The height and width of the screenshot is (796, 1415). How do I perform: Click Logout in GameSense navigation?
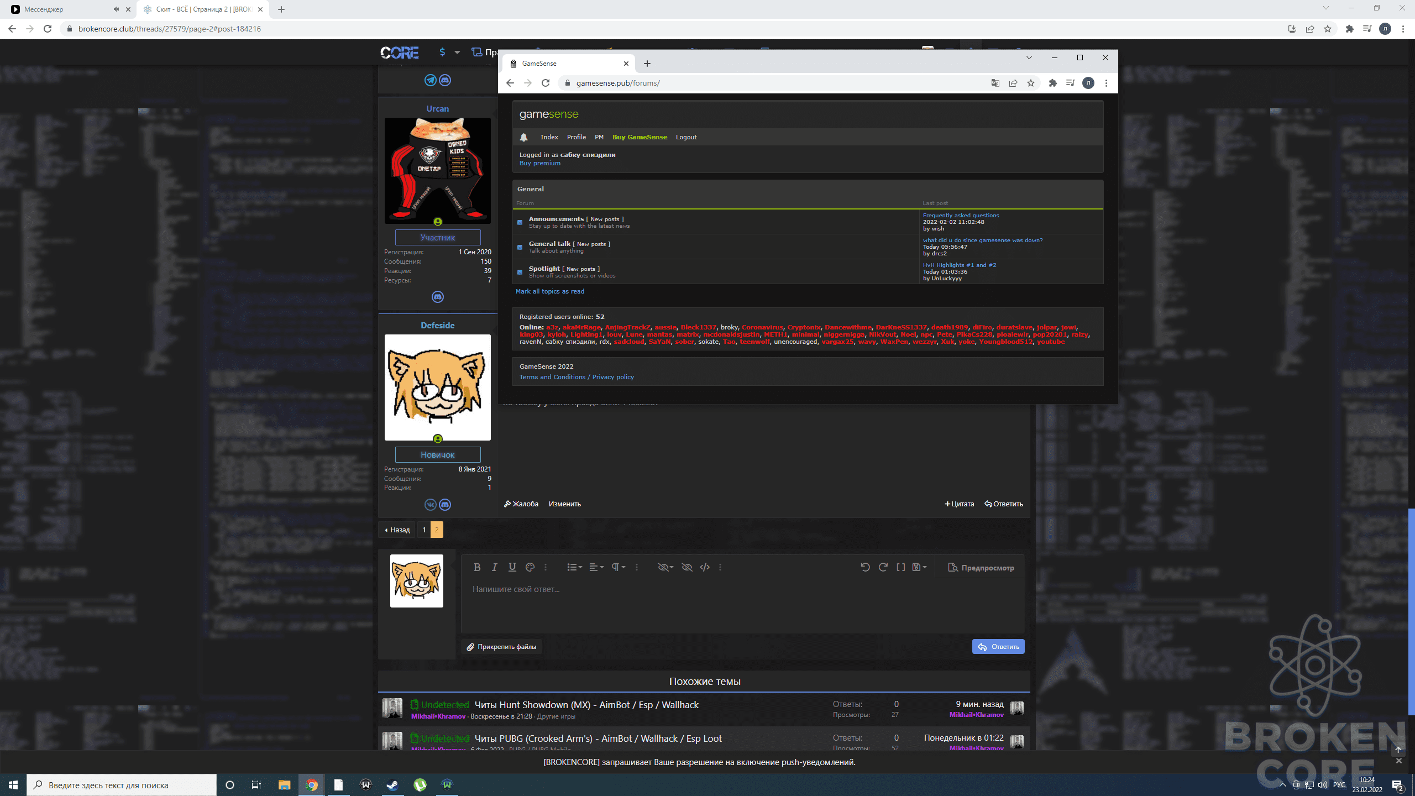point(686,137)
